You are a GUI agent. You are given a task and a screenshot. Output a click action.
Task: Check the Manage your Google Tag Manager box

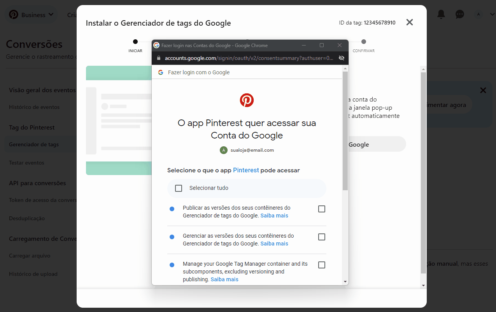[322, 265]
